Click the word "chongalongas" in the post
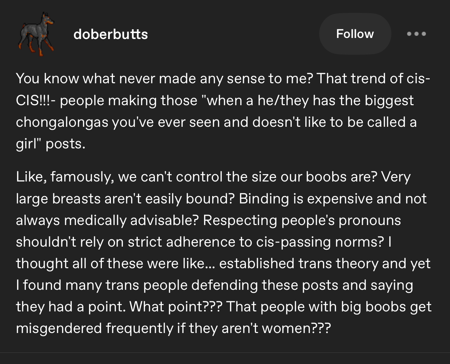 62,122
